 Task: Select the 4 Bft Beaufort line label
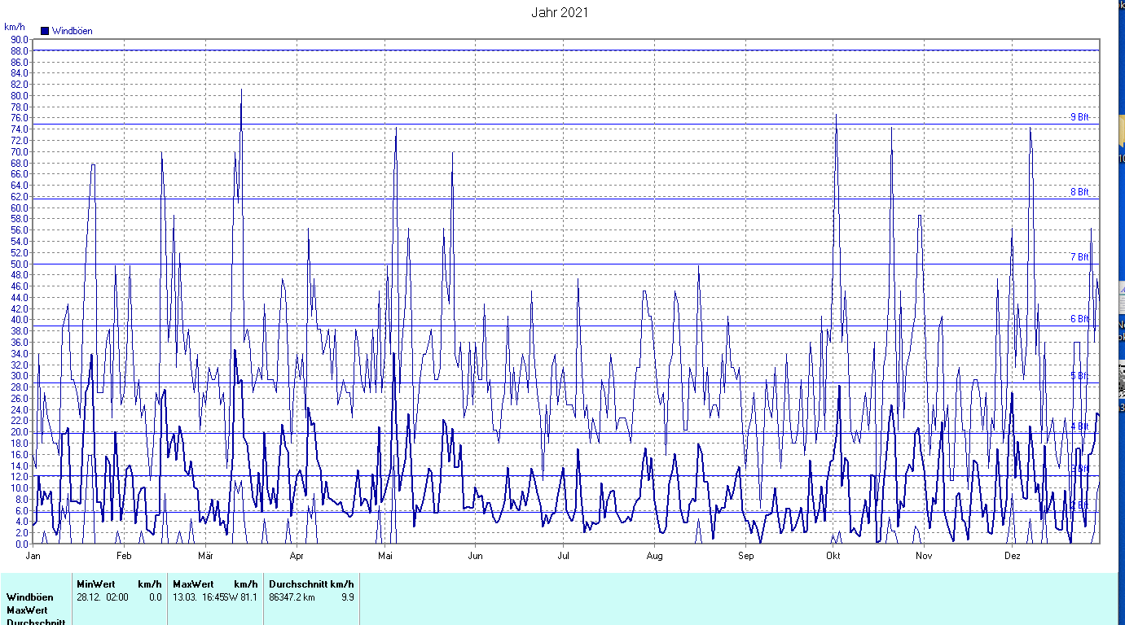(x=1079, y=426)
